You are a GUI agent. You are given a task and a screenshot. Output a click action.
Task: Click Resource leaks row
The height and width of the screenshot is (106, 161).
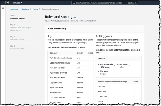[x=70, y=92]
